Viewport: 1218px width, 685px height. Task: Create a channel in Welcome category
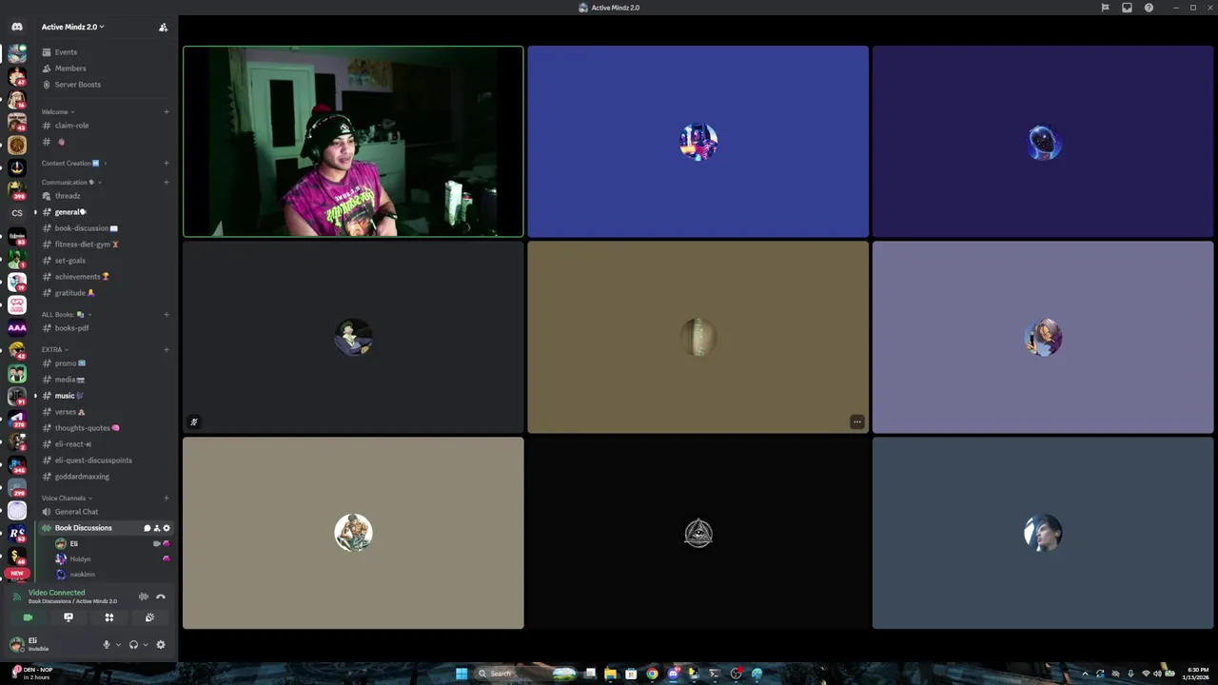click(x=167, y=112)
